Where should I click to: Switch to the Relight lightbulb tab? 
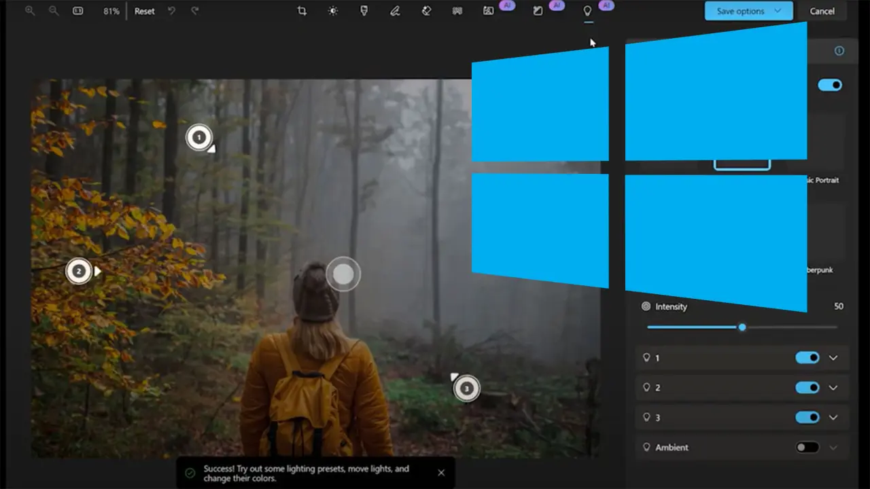[588, 11]
